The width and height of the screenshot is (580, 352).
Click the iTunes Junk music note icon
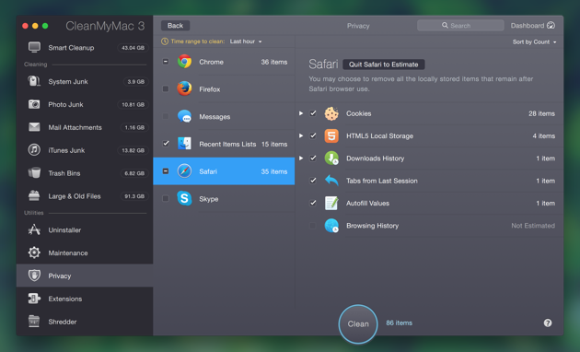[34, 150]
